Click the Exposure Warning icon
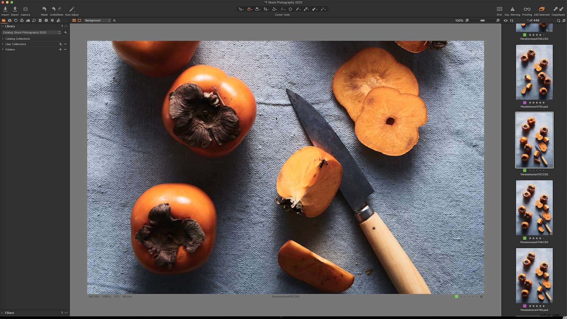Image resolution: width=567 pixels, height=319 pixels. [512, 9]
